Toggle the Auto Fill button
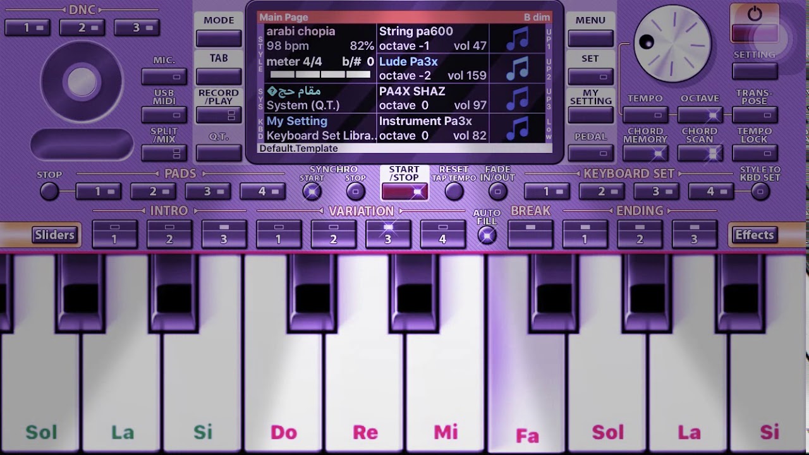This screenshot has width=809, height=455. [487, 235]
